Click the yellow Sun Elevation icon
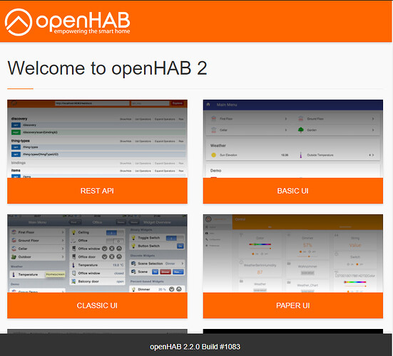Screen dimensions: 393x356 click(213, 155)
